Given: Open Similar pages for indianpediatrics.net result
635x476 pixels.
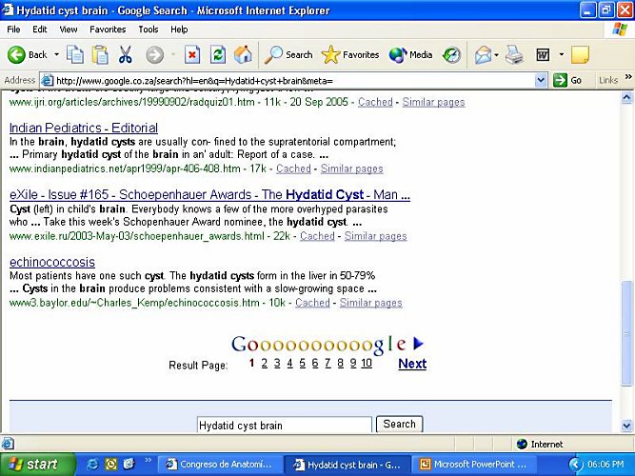Looking at the screenshot, I should (x=352, y=169).
